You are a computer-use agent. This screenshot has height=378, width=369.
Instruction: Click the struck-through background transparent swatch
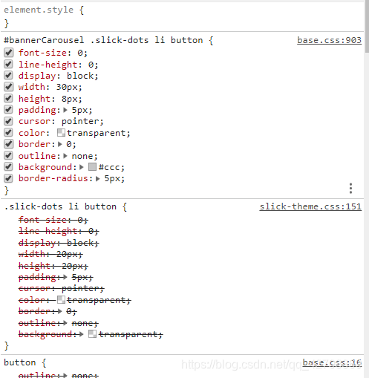(x=92, y=334)
